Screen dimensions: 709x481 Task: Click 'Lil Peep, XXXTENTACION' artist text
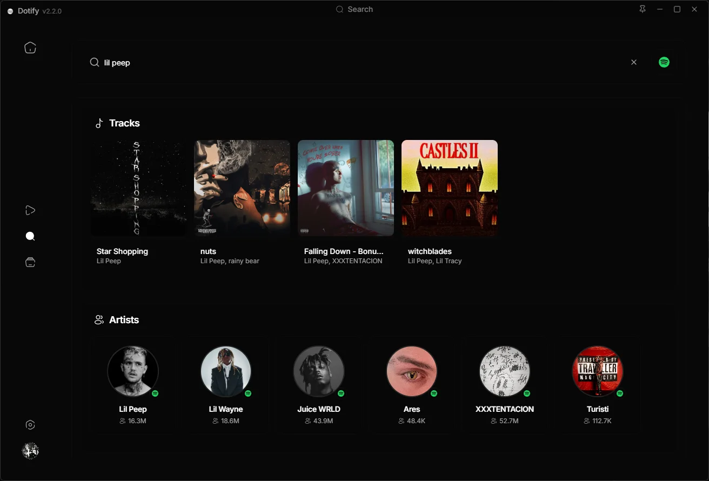(343, 261)
